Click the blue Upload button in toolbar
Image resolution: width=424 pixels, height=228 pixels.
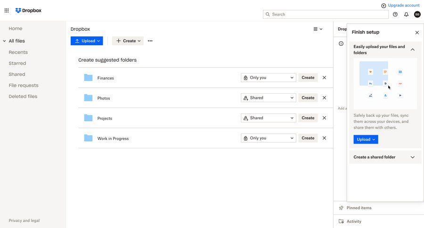[x=87, y=41]
